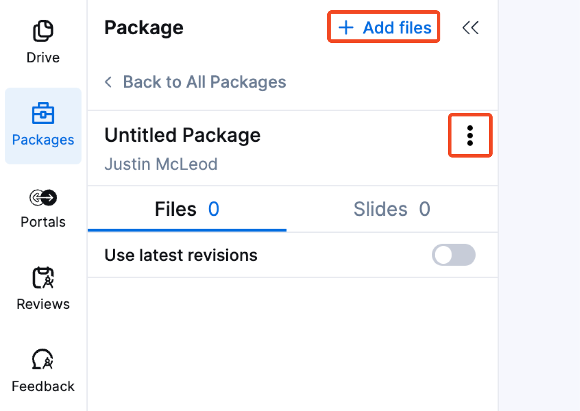Open the Drive section icon
Viewport: 580px width, 411px height.
(x=43, y=31)
